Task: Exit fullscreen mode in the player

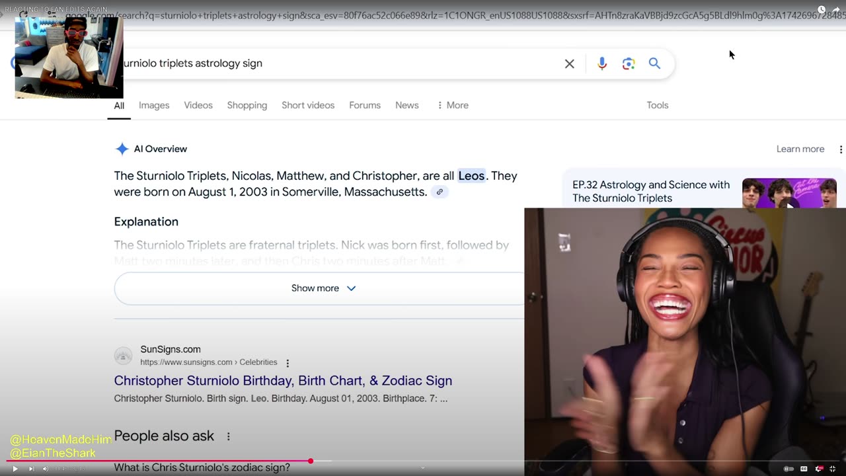Action: pos(833,469)
